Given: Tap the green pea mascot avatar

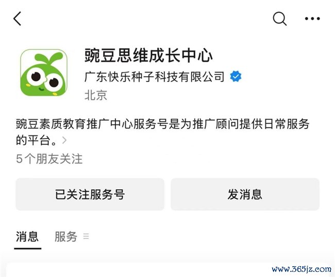Looking at the screenshot, I should 44,72.
